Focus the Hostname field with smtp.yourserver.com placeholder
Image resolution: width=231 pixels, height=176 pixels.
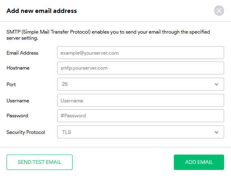pos(141,68)
